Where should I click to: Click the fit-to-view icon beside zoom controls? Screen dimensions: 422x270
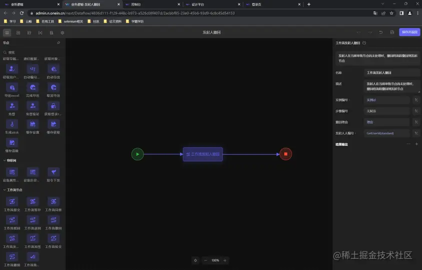(195, 260)
